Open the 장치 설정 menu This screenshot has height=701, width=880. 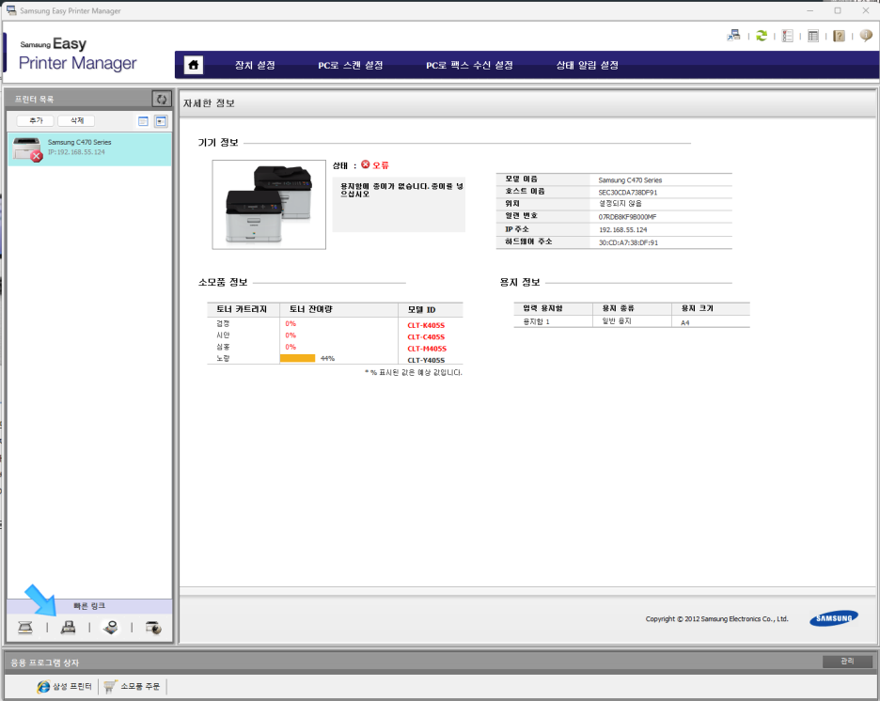[255, 65]
